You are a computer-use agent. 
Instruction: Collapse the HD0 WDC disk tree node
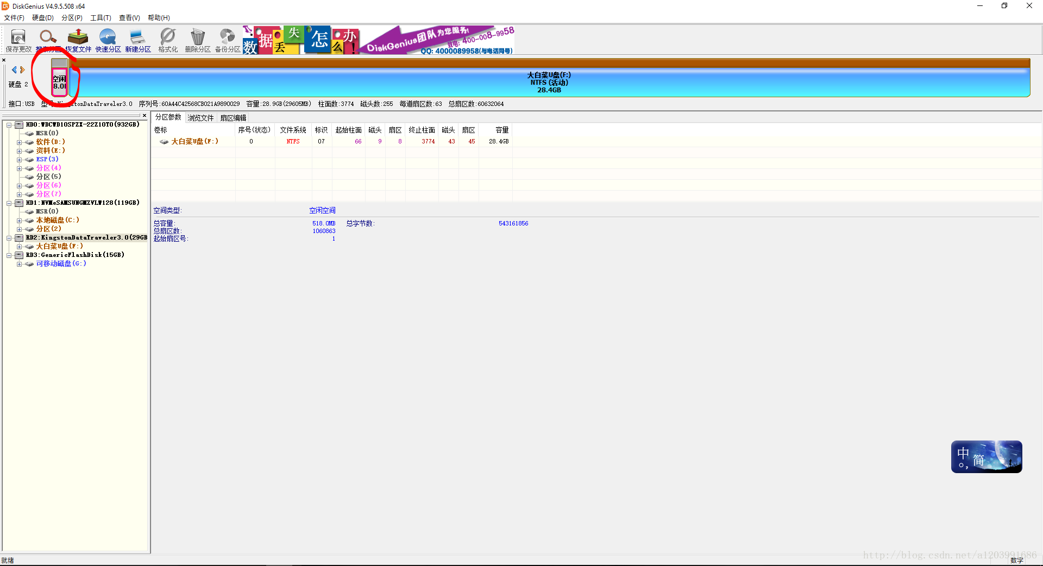9,125
